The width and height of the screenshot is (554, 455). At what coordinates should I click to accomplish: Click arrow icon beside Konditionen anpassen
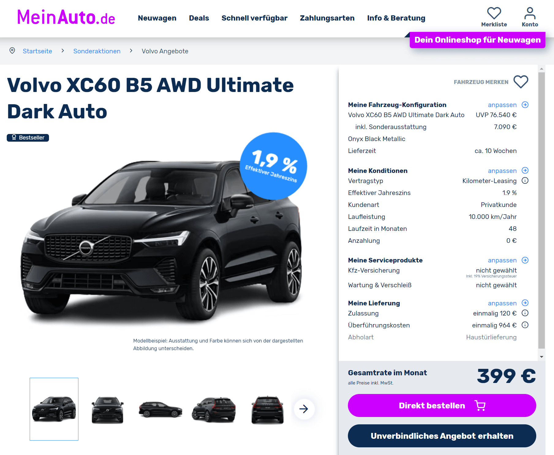525,170
